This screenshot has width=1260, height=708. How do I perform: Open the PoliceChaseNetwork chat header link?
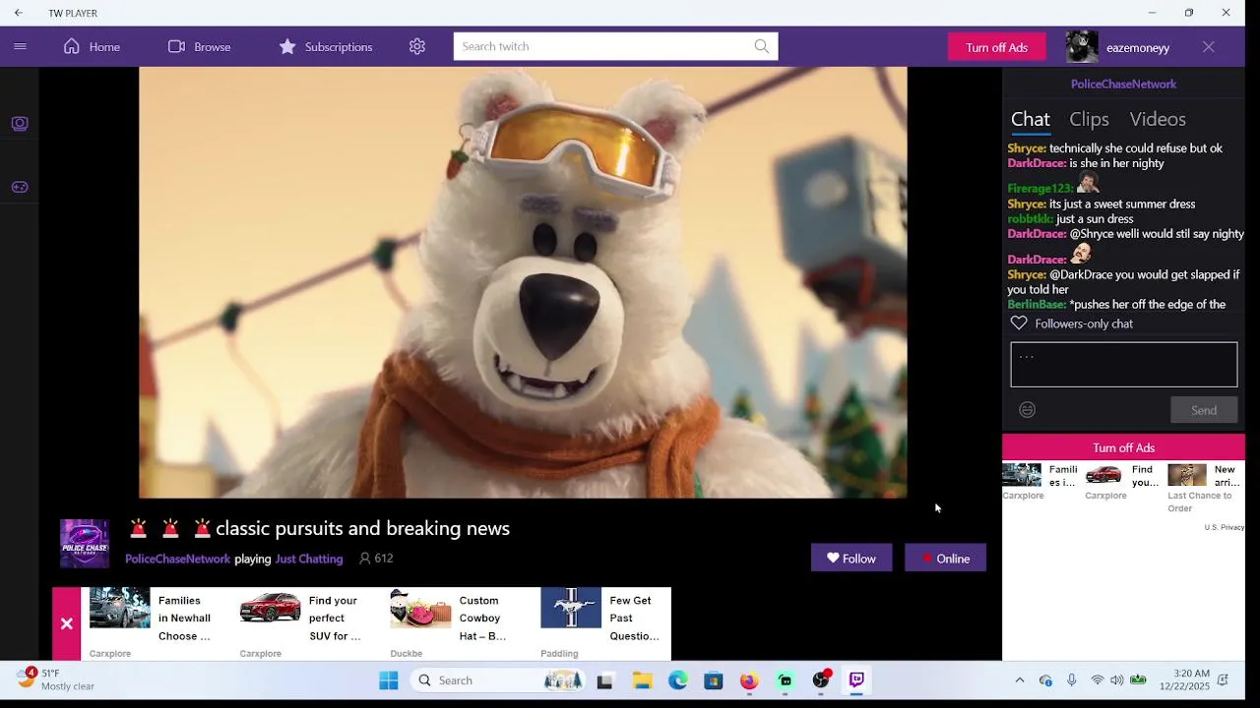click(x=1123, y=84)
